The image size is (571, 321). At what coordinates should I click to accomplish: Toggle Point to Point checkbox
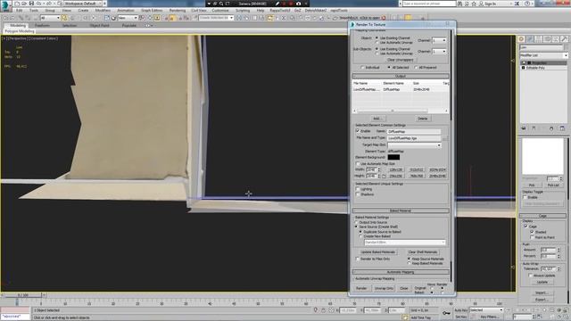click(532, 237)
